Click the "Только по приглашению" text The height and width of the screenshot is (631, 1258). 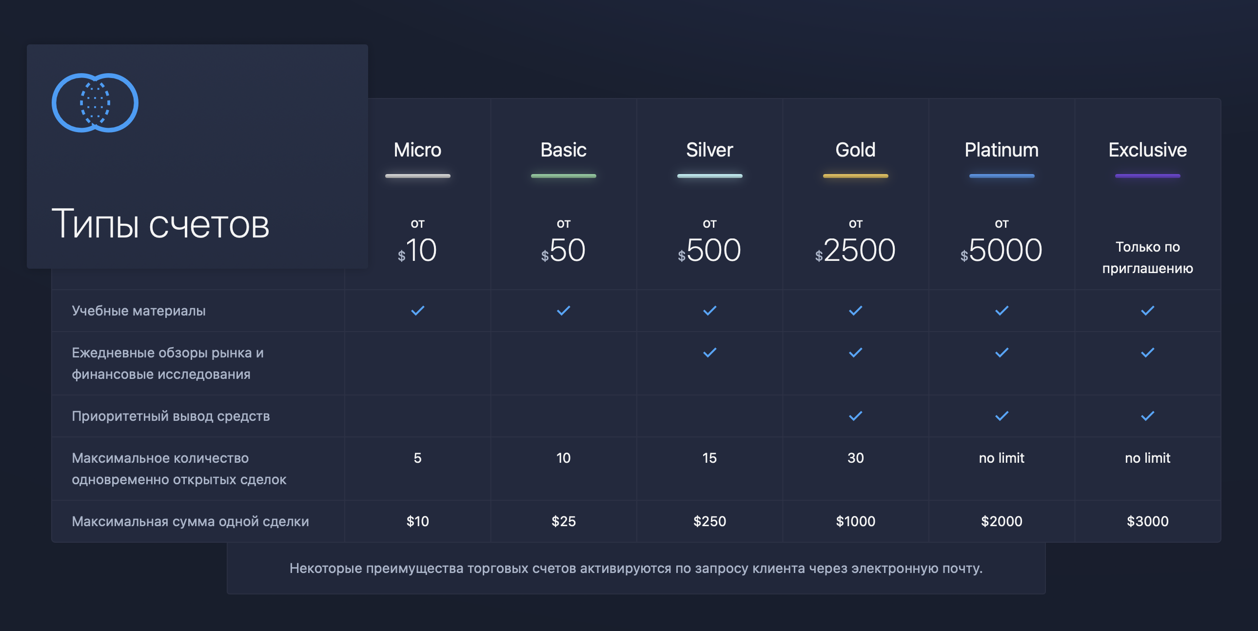pyautogui.click(x=1147, y=257)
